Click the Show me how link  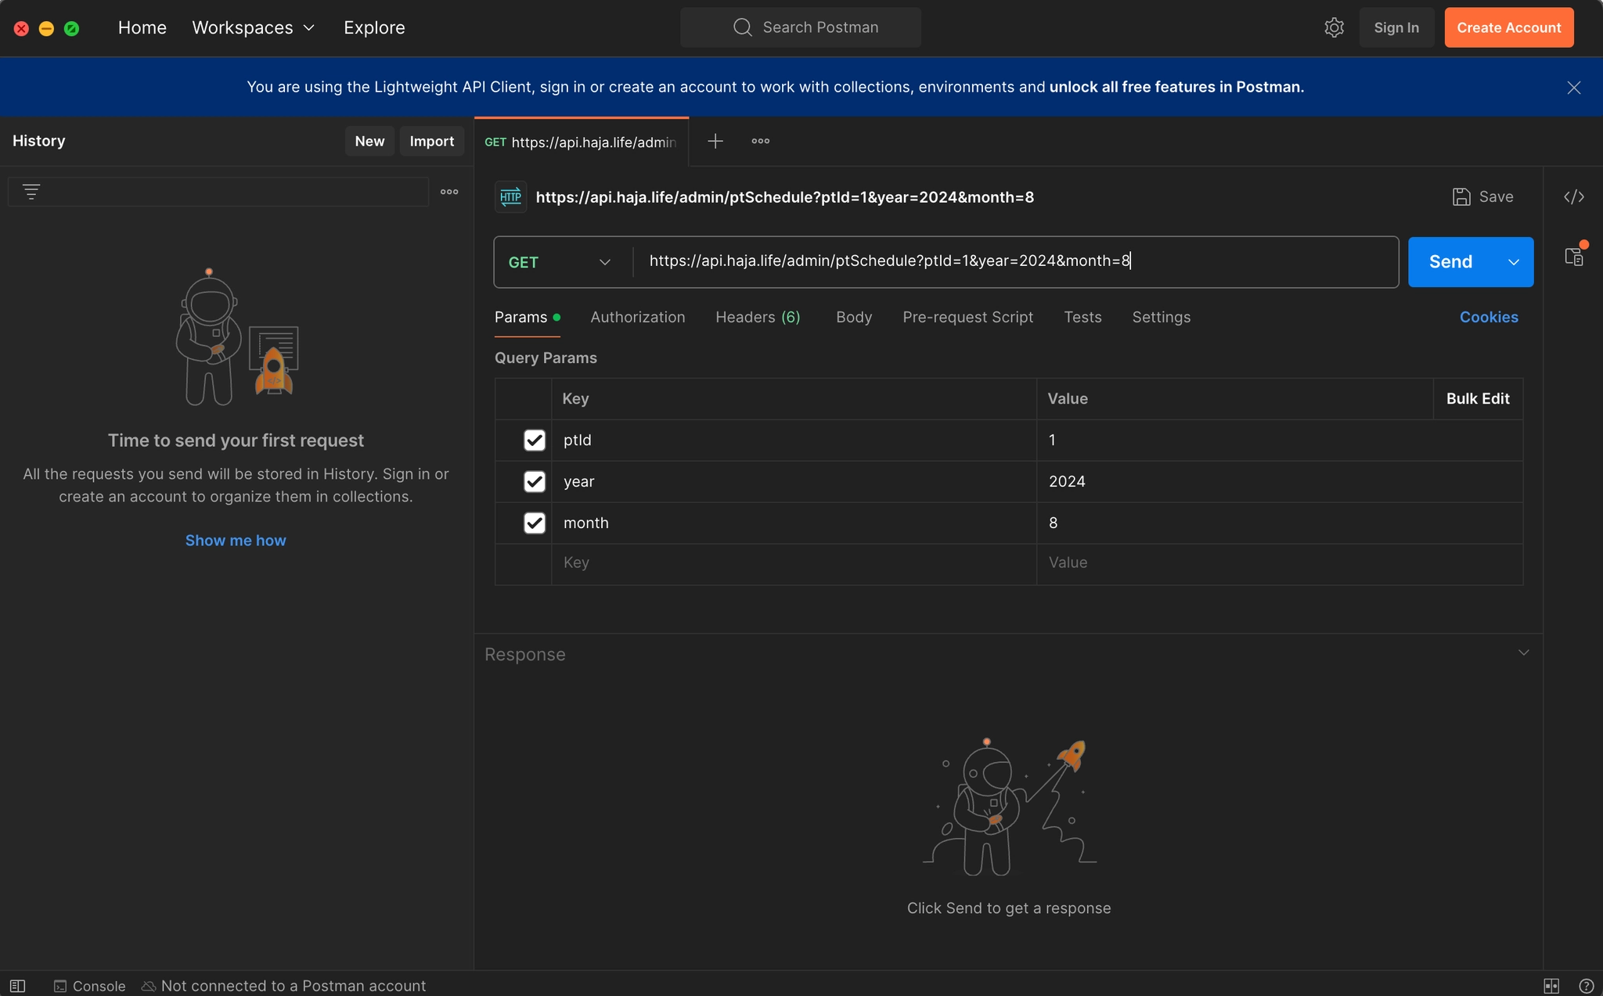click(236, 540)
